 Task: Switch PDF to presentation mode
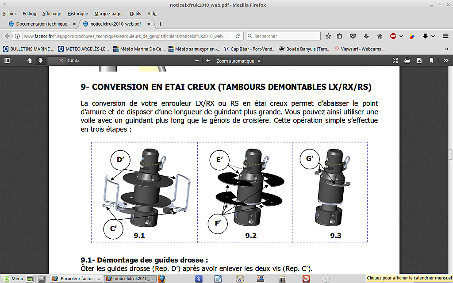tap(395, 61)
